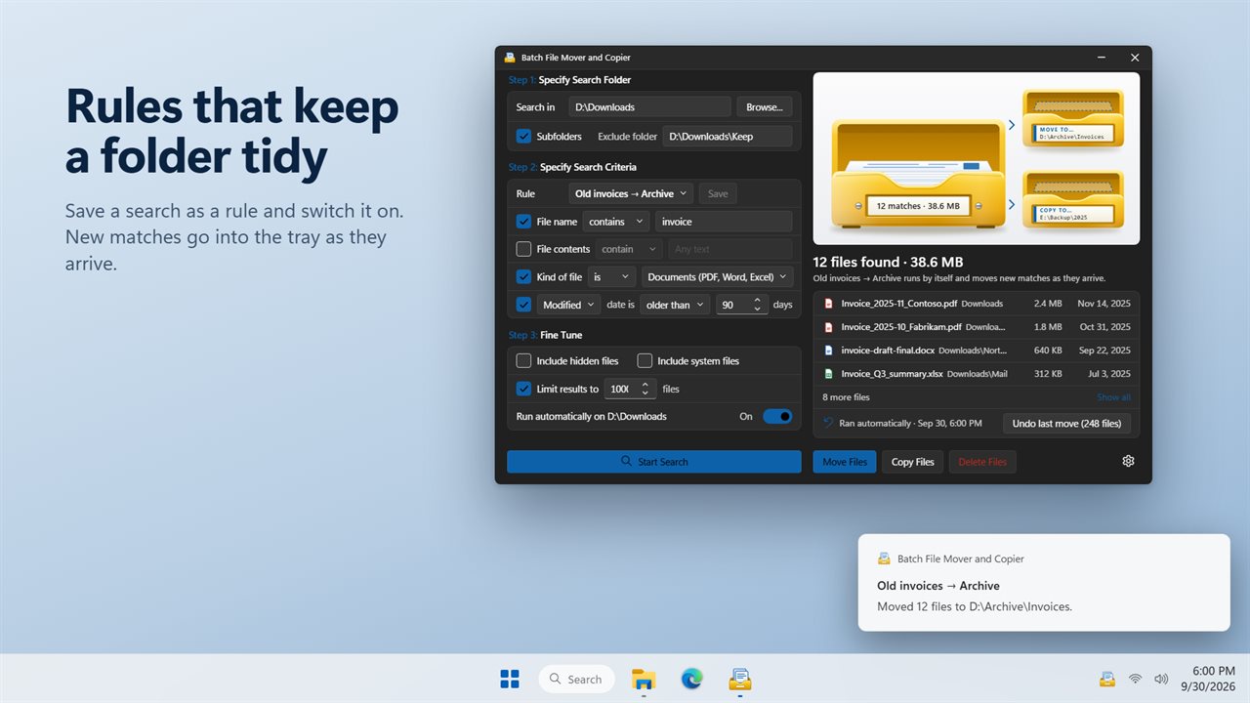1250x703 pixels.
Task: Uncheck the Limit results to checkbox
Action: 523,389
